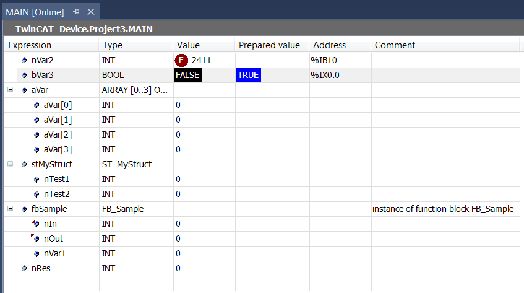The width and height of the screenshot is (524, 293).
Task: Click the variable icon beside aVar[3]
Action: (37, 149)
